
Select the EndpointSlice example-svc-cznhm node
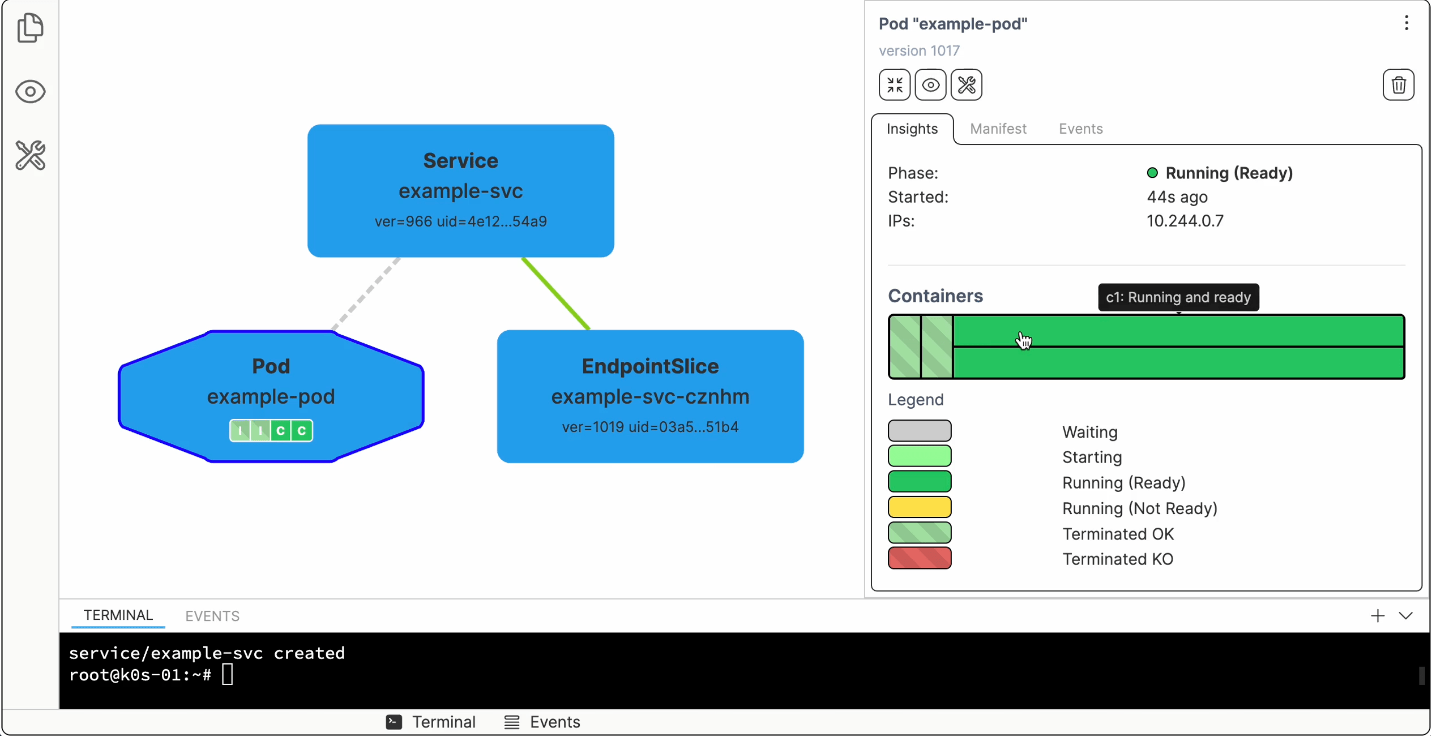click(x=650, y=396)
